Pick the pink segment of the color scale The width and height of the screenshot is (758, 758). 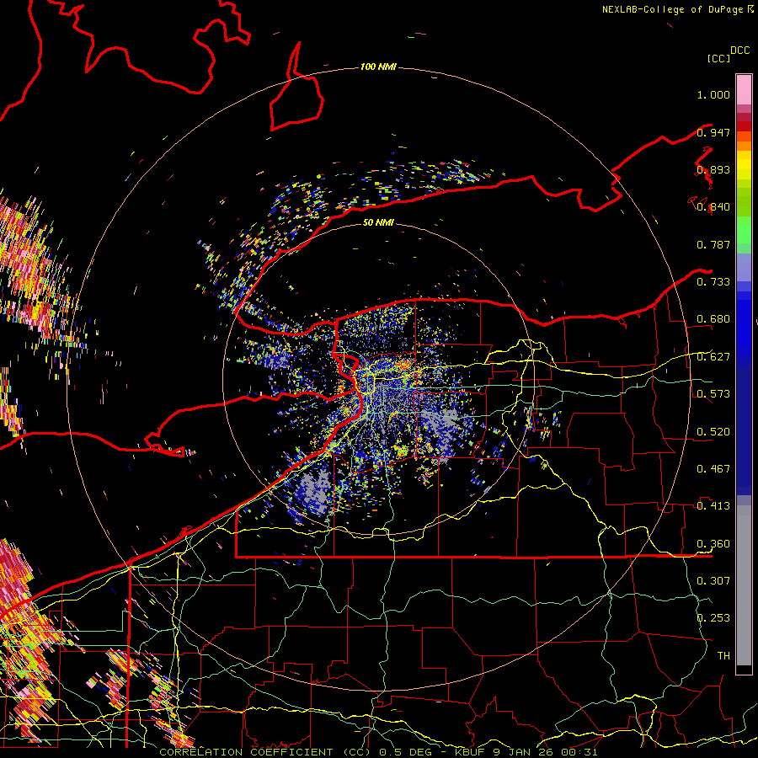coord(744,89)
